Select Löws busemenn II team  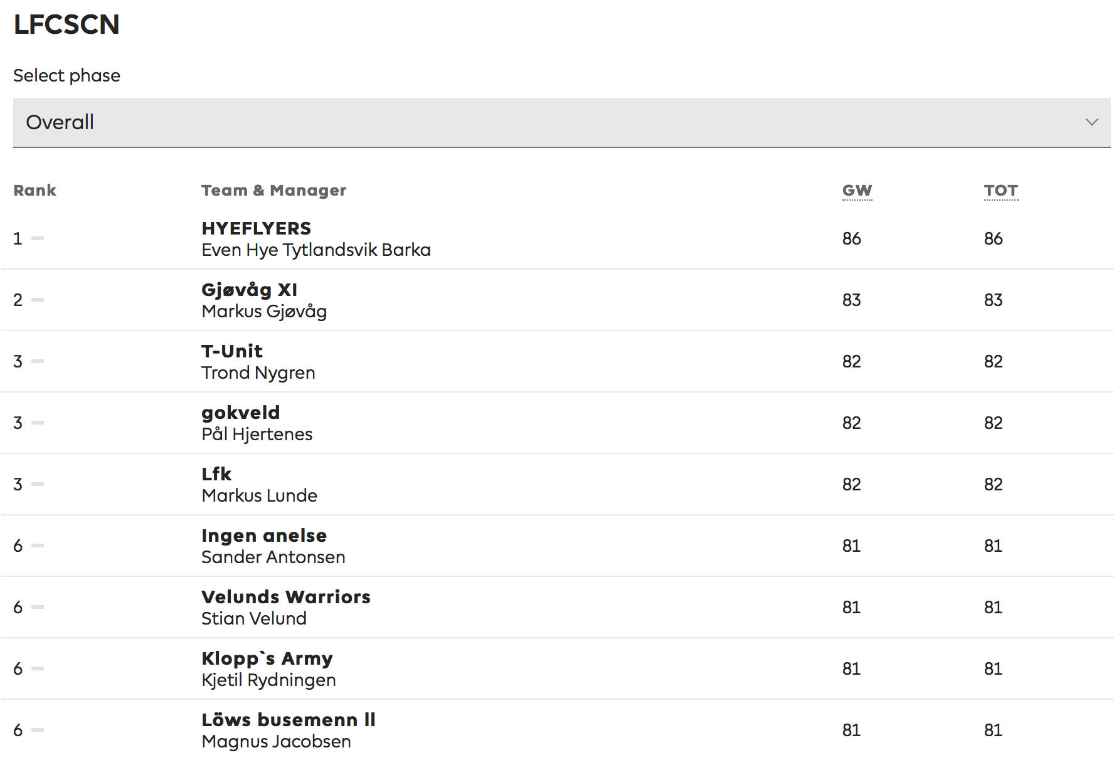point(289,720)
